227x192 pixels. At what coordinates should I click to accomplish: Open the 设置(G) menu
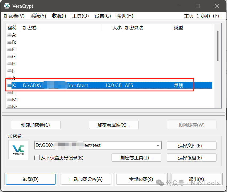103,16
